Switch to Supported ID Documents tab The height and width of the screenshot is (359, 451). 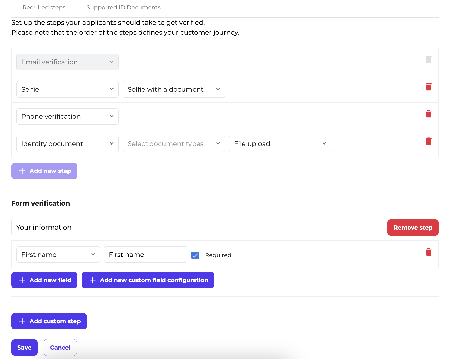(x=123, y=8)
